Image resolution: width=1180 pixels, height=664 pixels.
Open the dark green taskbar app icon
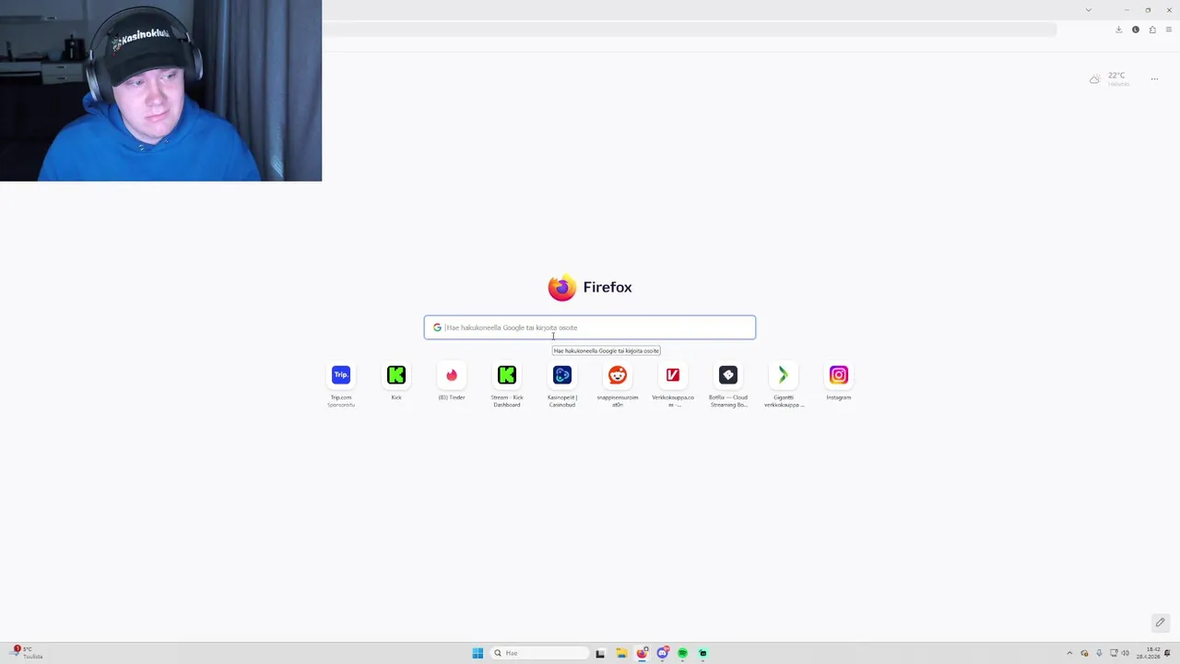(x=702, y=653)
